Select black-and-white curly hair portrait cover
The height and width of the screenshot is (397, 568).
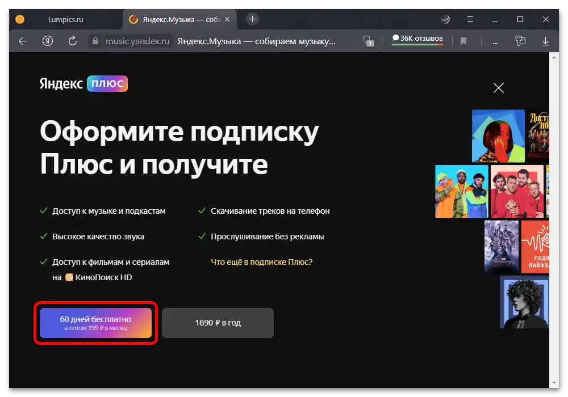(x=524, y=302)
